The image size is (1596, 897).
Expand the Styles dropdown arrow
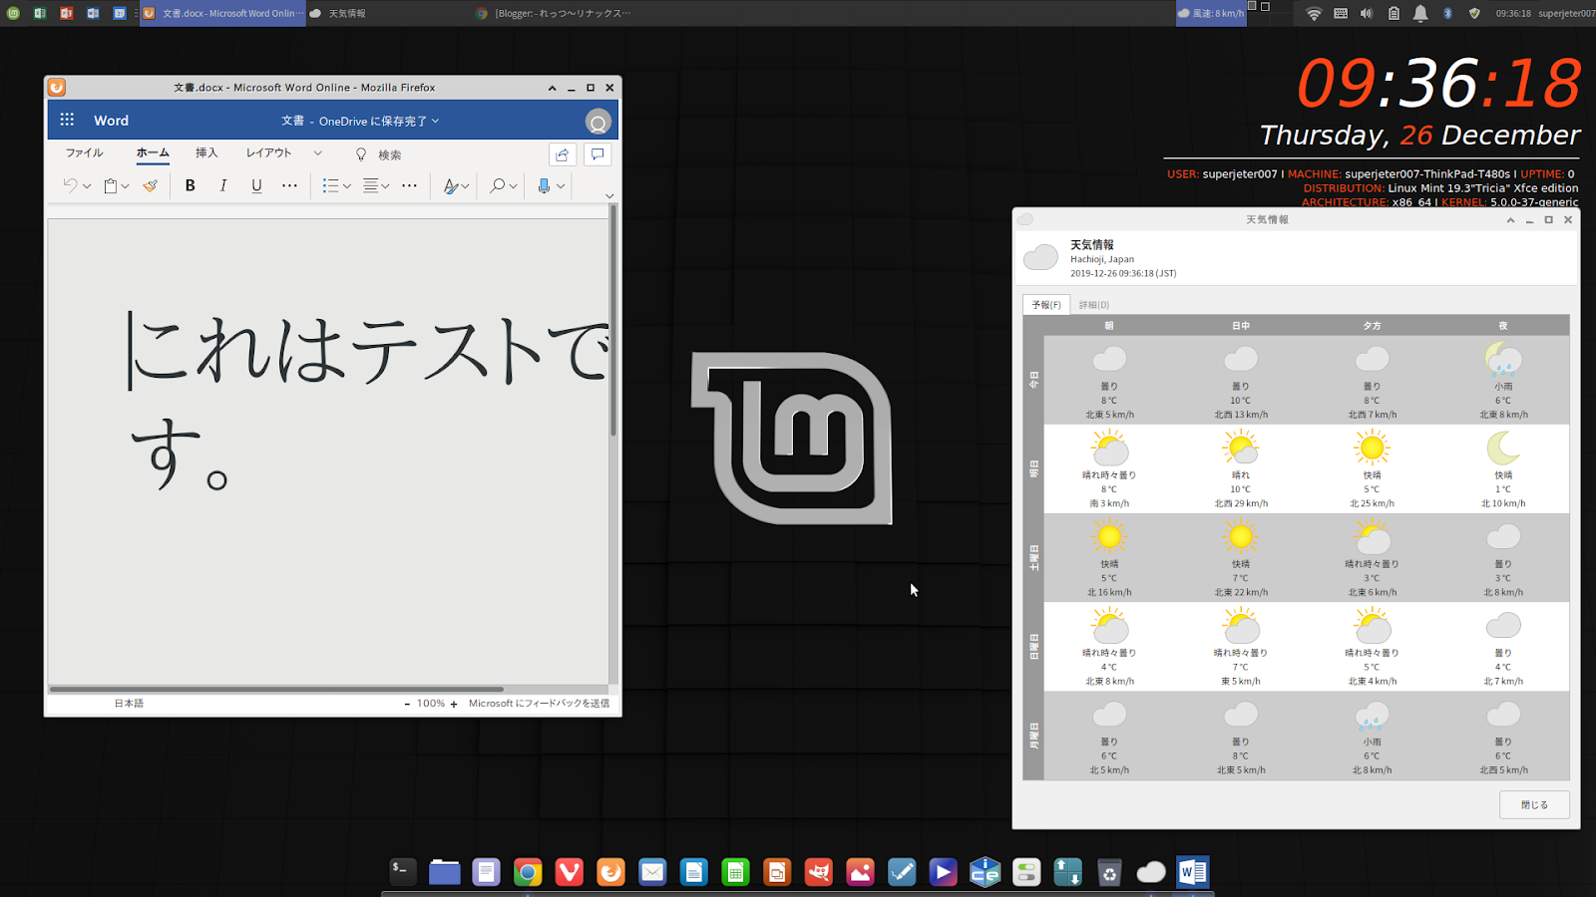(x=465, y=186)
